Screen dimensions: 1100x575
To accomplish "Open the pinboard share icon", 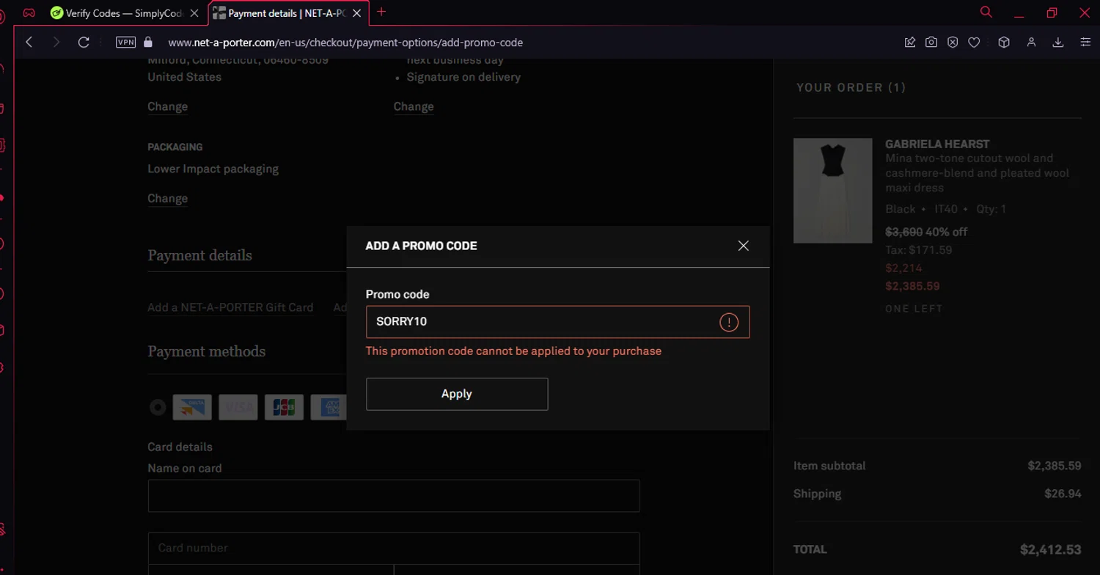I will coord(910,43).
